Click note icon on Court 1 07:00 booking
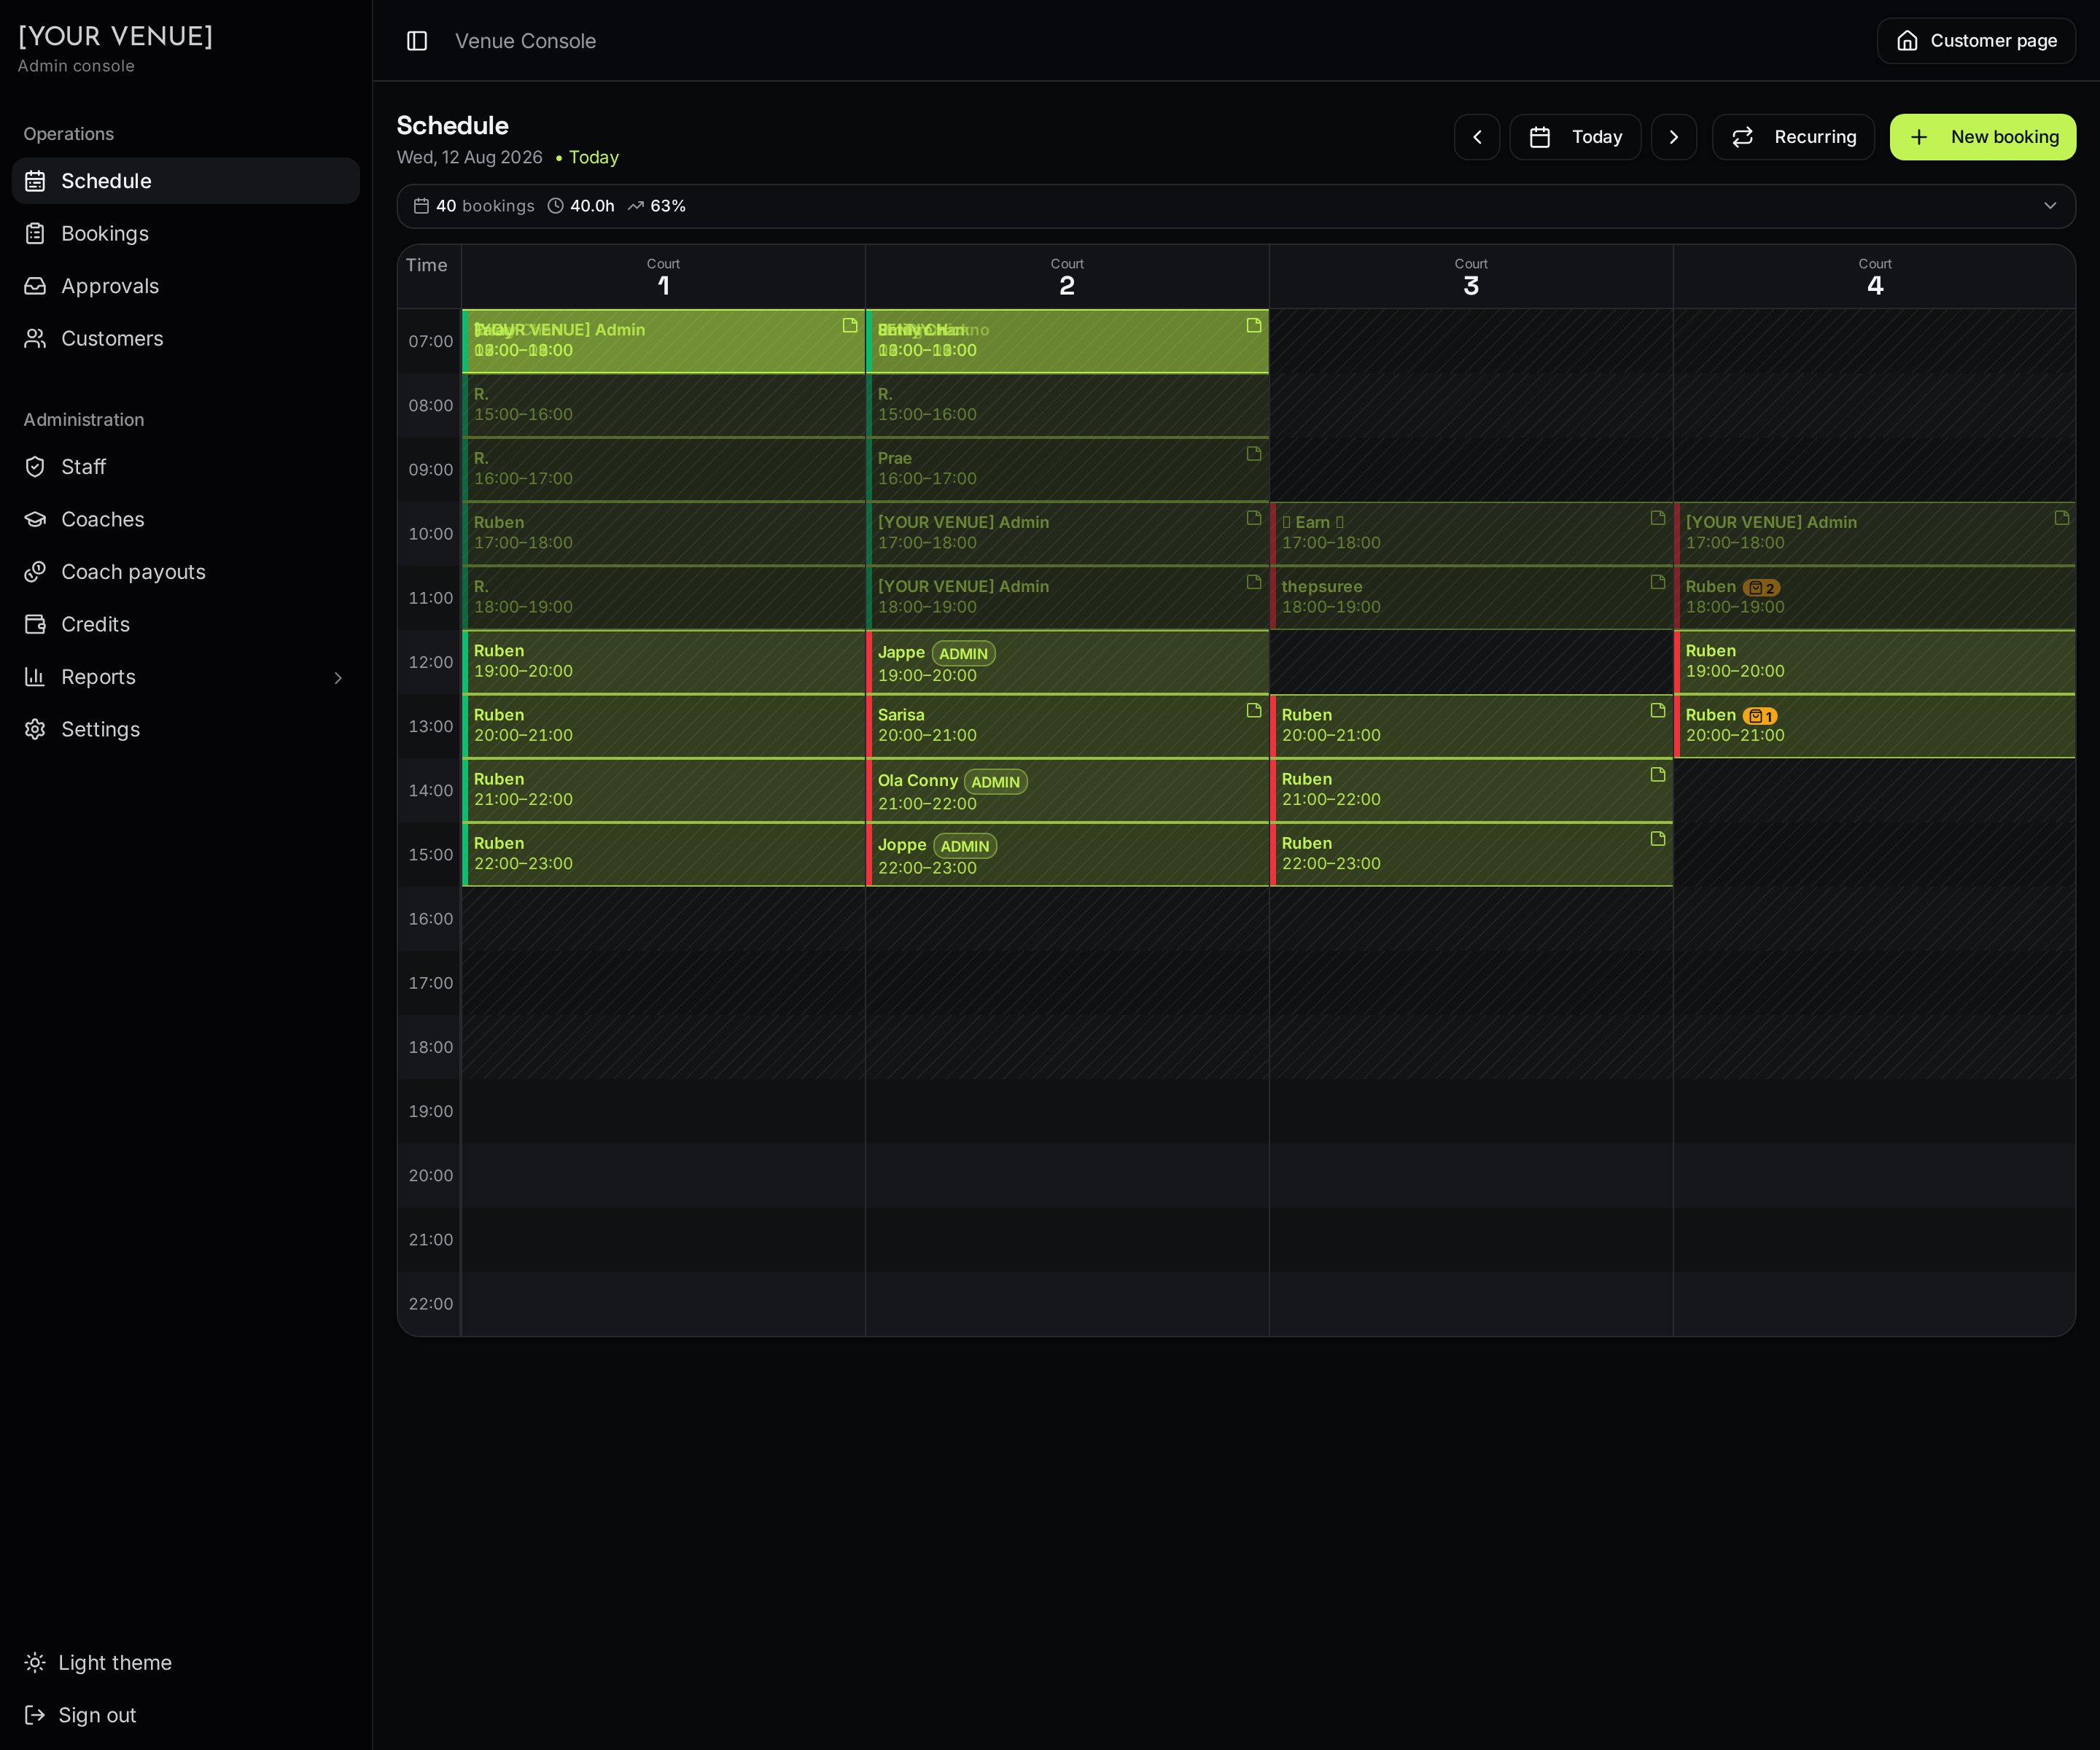Screen dimensions: 2100x1750 849,326
